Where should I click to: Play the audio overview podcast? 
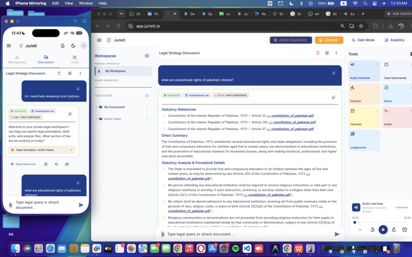383,230
